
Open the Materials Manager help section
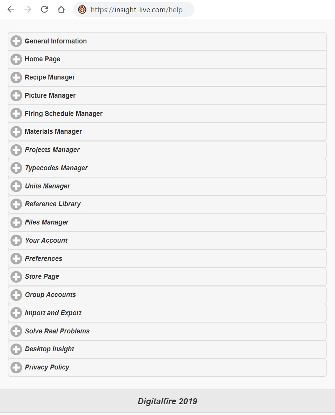(x=167, y=132)
